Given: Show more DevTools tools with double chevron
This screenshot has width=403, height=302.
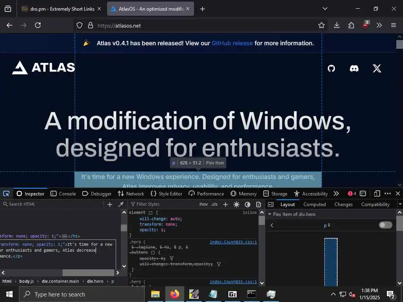Looking at the screenshot, I should [x=336, y=193].
